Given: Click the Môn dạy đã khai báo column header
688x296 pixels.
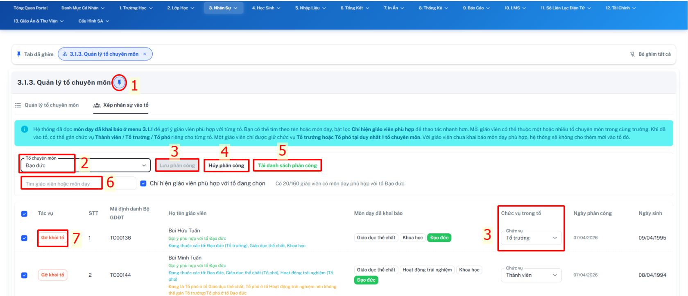Looking at the screenshot, I should coord(378,213).
